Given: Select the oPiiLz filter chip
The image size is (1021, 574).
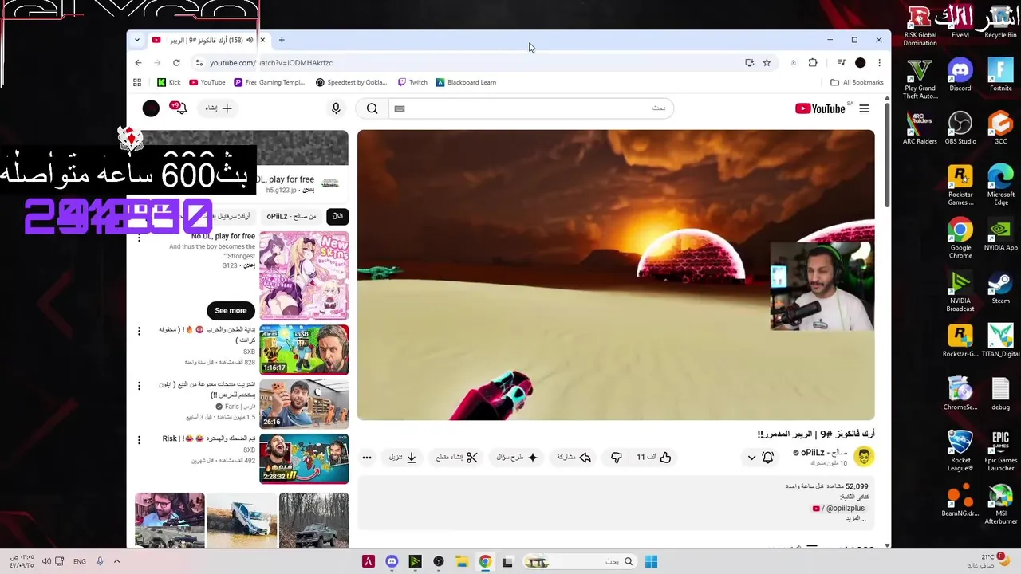Looking at the screenshot, I should tap(291, 216).
